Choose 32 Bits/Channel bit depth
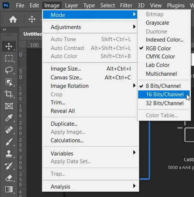The height and width of the screenshot is (197, 194). pos(164,103)
